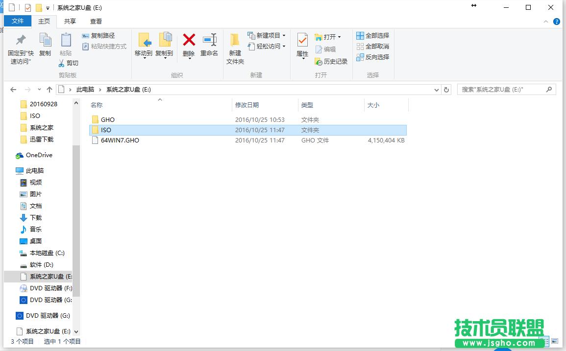Collapse the 此电脑 tree node
The width and height of the screenshot is (566, 351).
coord(13,170)
